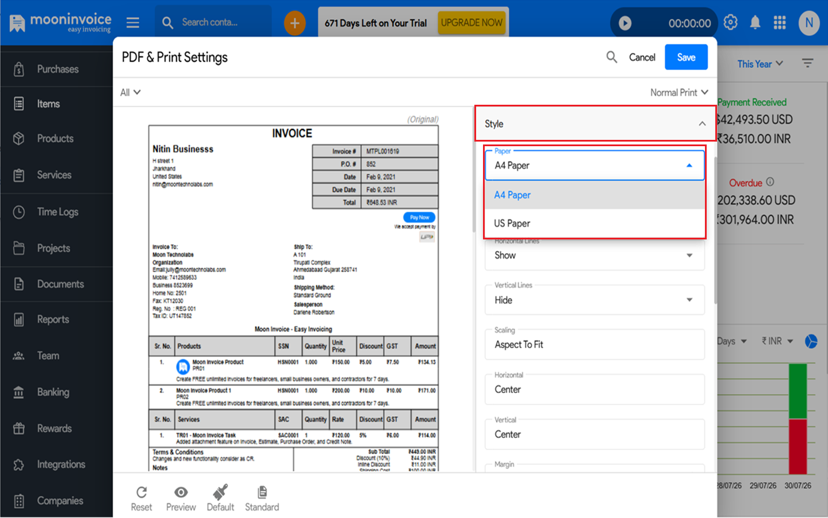Open Services in the sidebar

pyautogui.click(x=56, y=175)
